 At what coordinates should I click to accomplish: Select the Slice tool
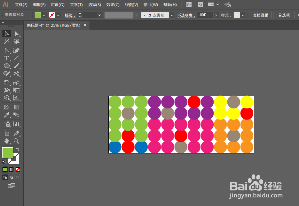tap(16, 133)
